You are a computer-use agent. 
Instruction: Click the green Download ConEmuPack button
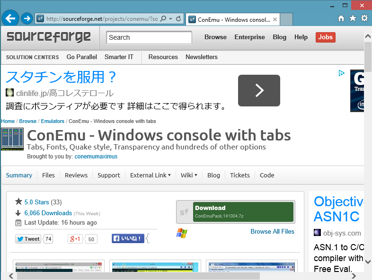[243, 212]
